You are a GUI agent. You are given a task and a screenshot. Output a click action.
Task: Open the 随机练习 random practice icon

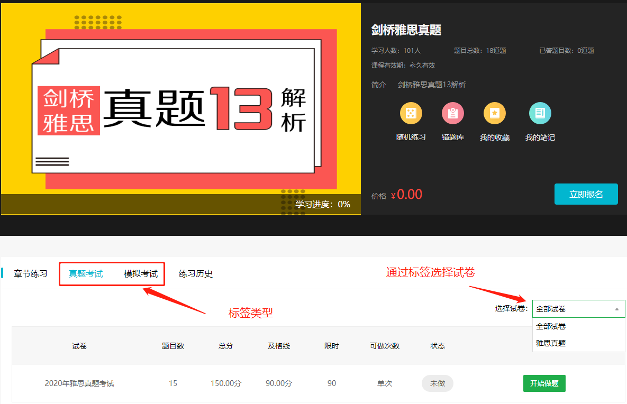[x=411, y=113]
